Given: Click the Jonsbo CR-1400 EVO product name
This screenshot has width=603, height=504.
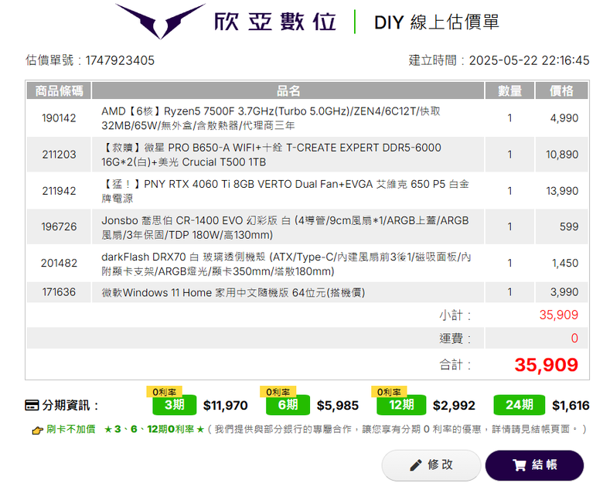Looking at the screenshot, I should tap(285, 227).
